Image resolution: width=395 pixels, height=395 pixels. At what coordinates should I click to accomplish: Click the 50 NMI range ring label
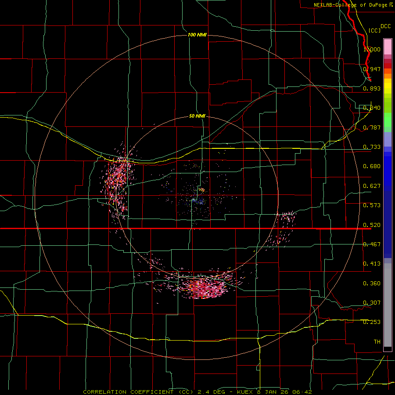[197, 116]
